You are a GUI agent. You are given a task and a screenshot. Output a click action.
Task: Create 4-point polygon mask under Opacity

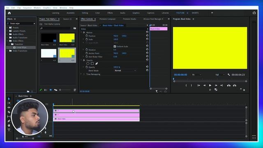click(x=92, y=64)
